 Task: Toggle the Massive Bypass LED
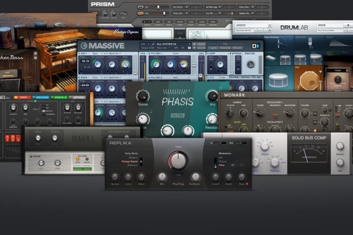click(x=230, y=54)
